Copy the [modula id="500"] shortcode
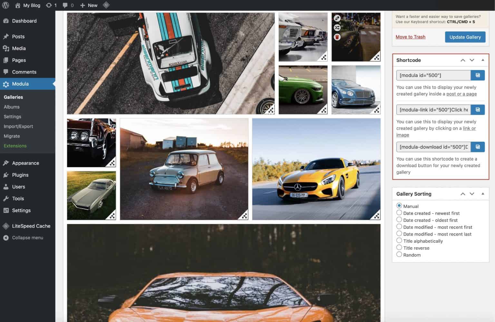 pyautogui.click(x=478, y=75)
